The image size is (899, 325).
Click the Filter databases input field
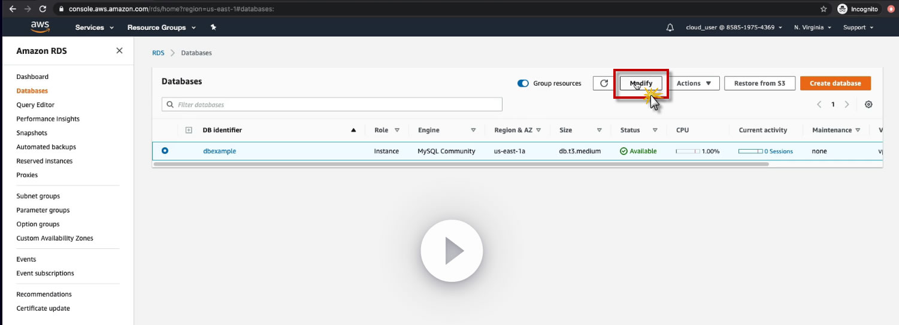(332, 104)
